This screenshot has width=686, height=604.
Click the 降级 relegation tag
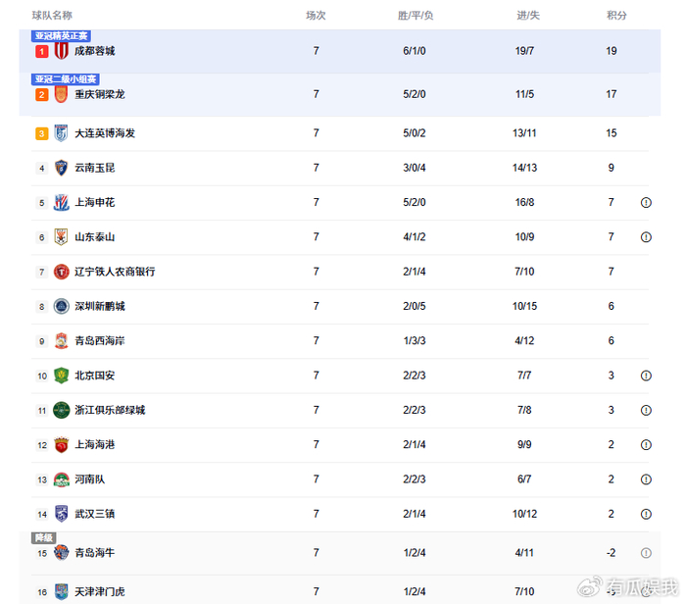coord(43,538)
